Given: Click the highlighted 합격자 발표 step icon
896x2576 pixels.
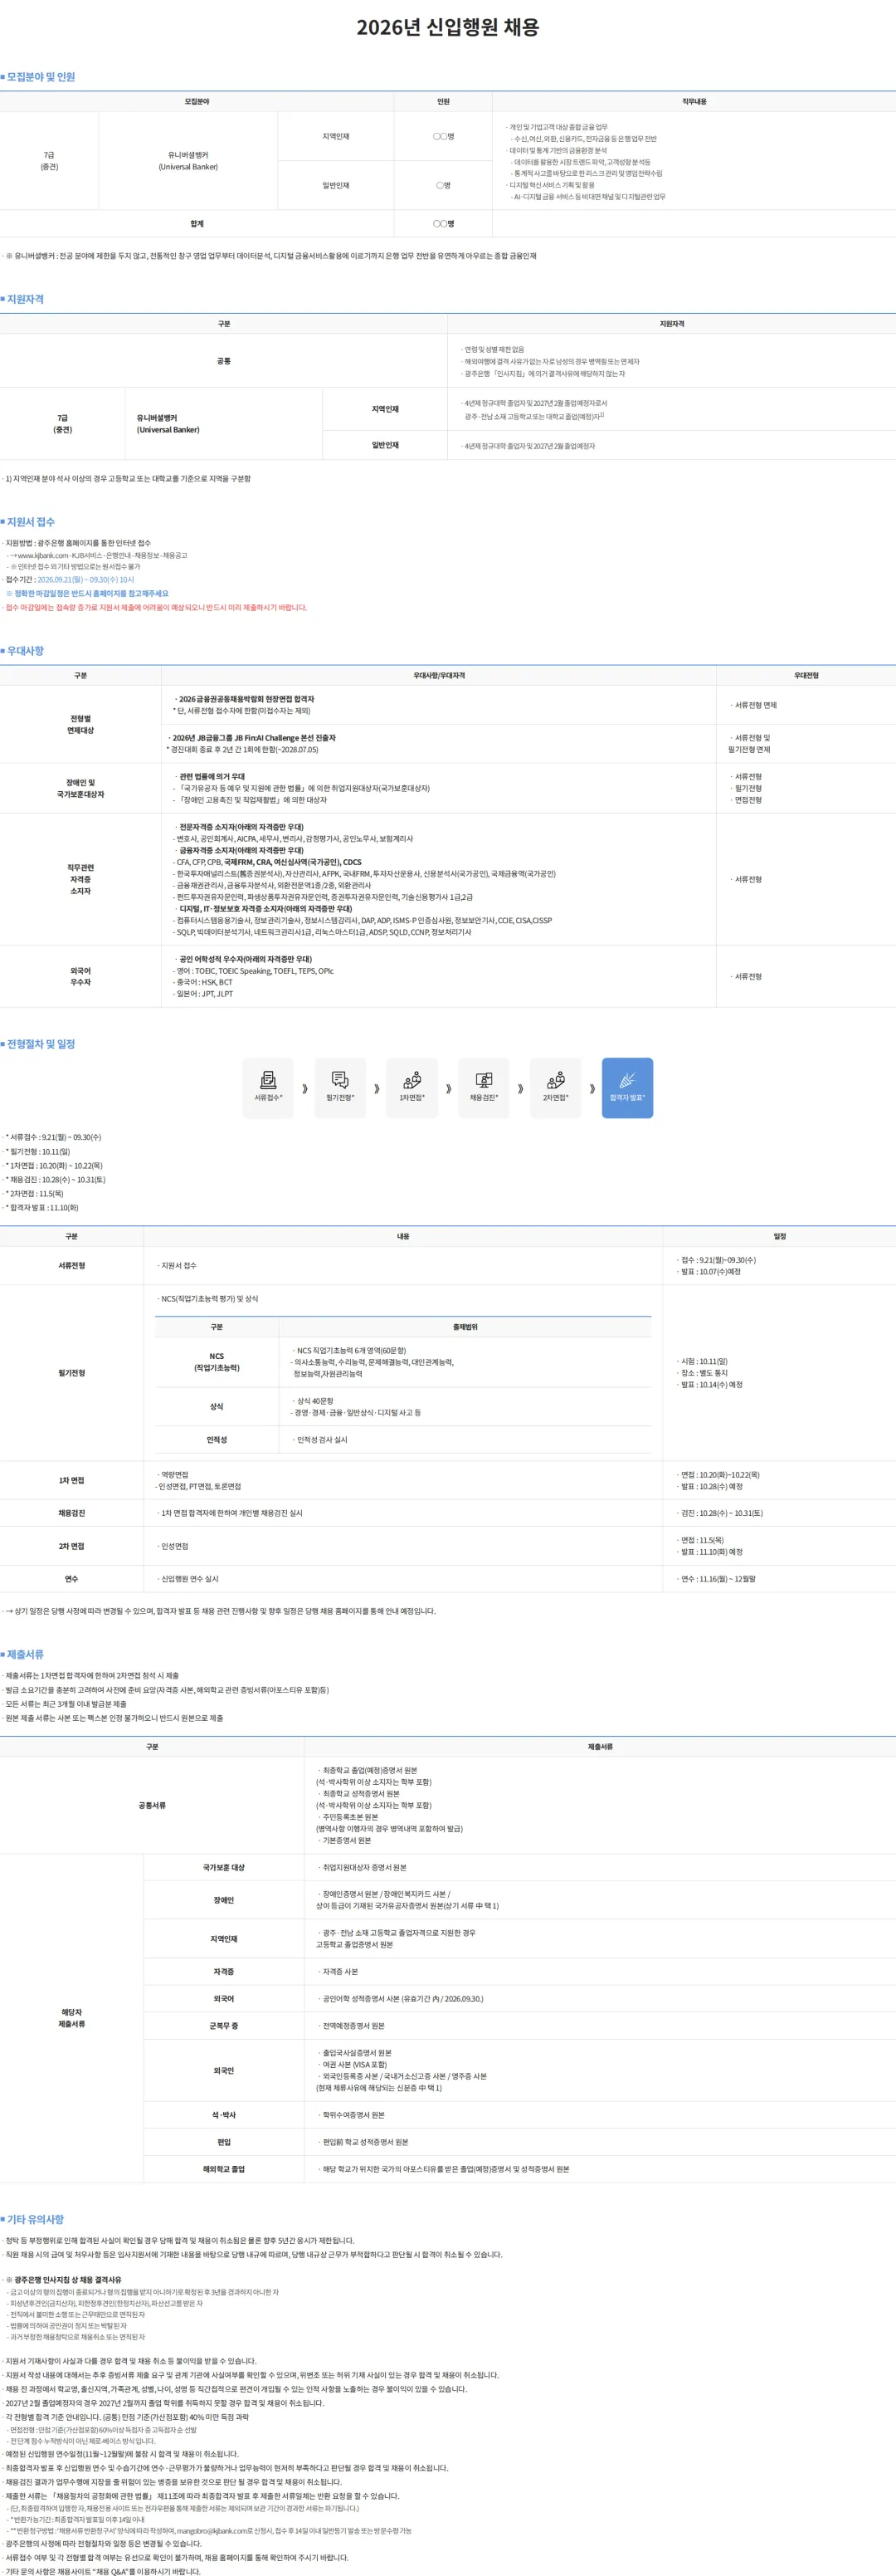Looking at the screenshot, I should click(x=627, y=1087).
